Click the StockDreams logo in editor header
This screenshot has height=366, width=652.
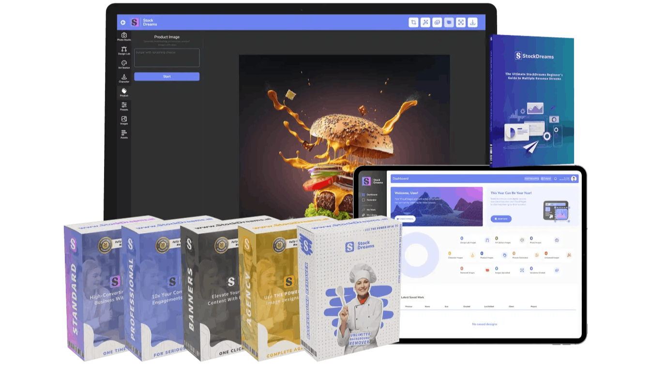tap(144, 22)
